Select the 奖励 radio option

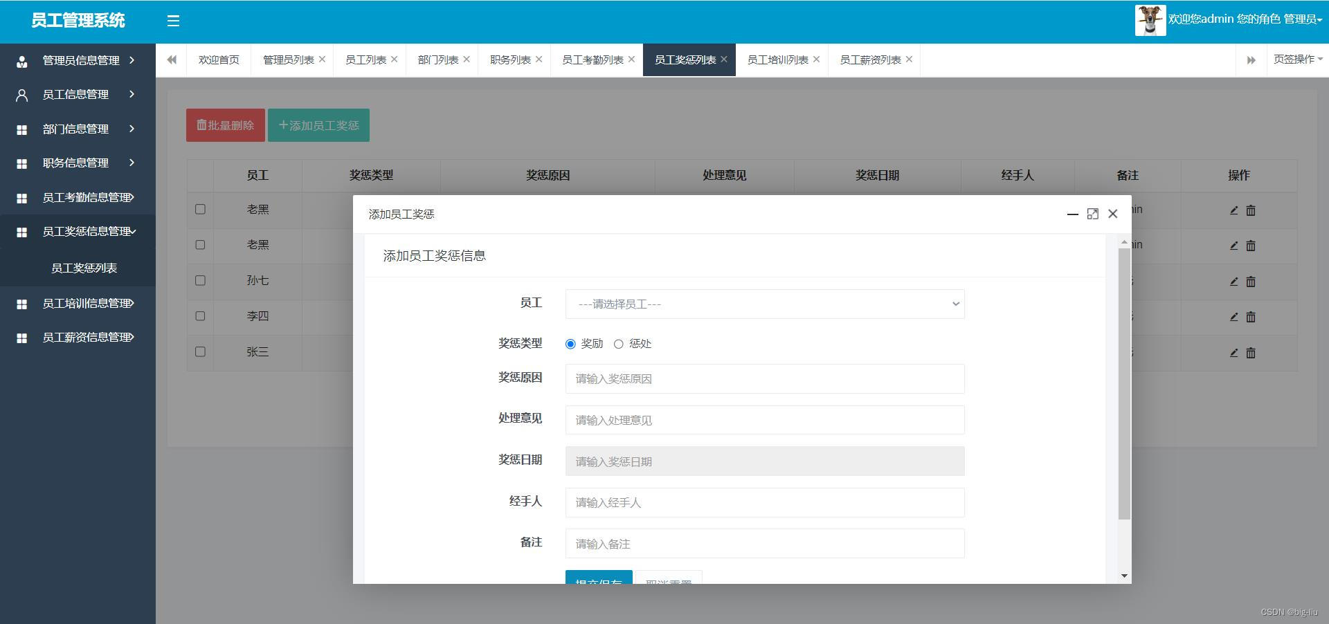coord(570,344)
